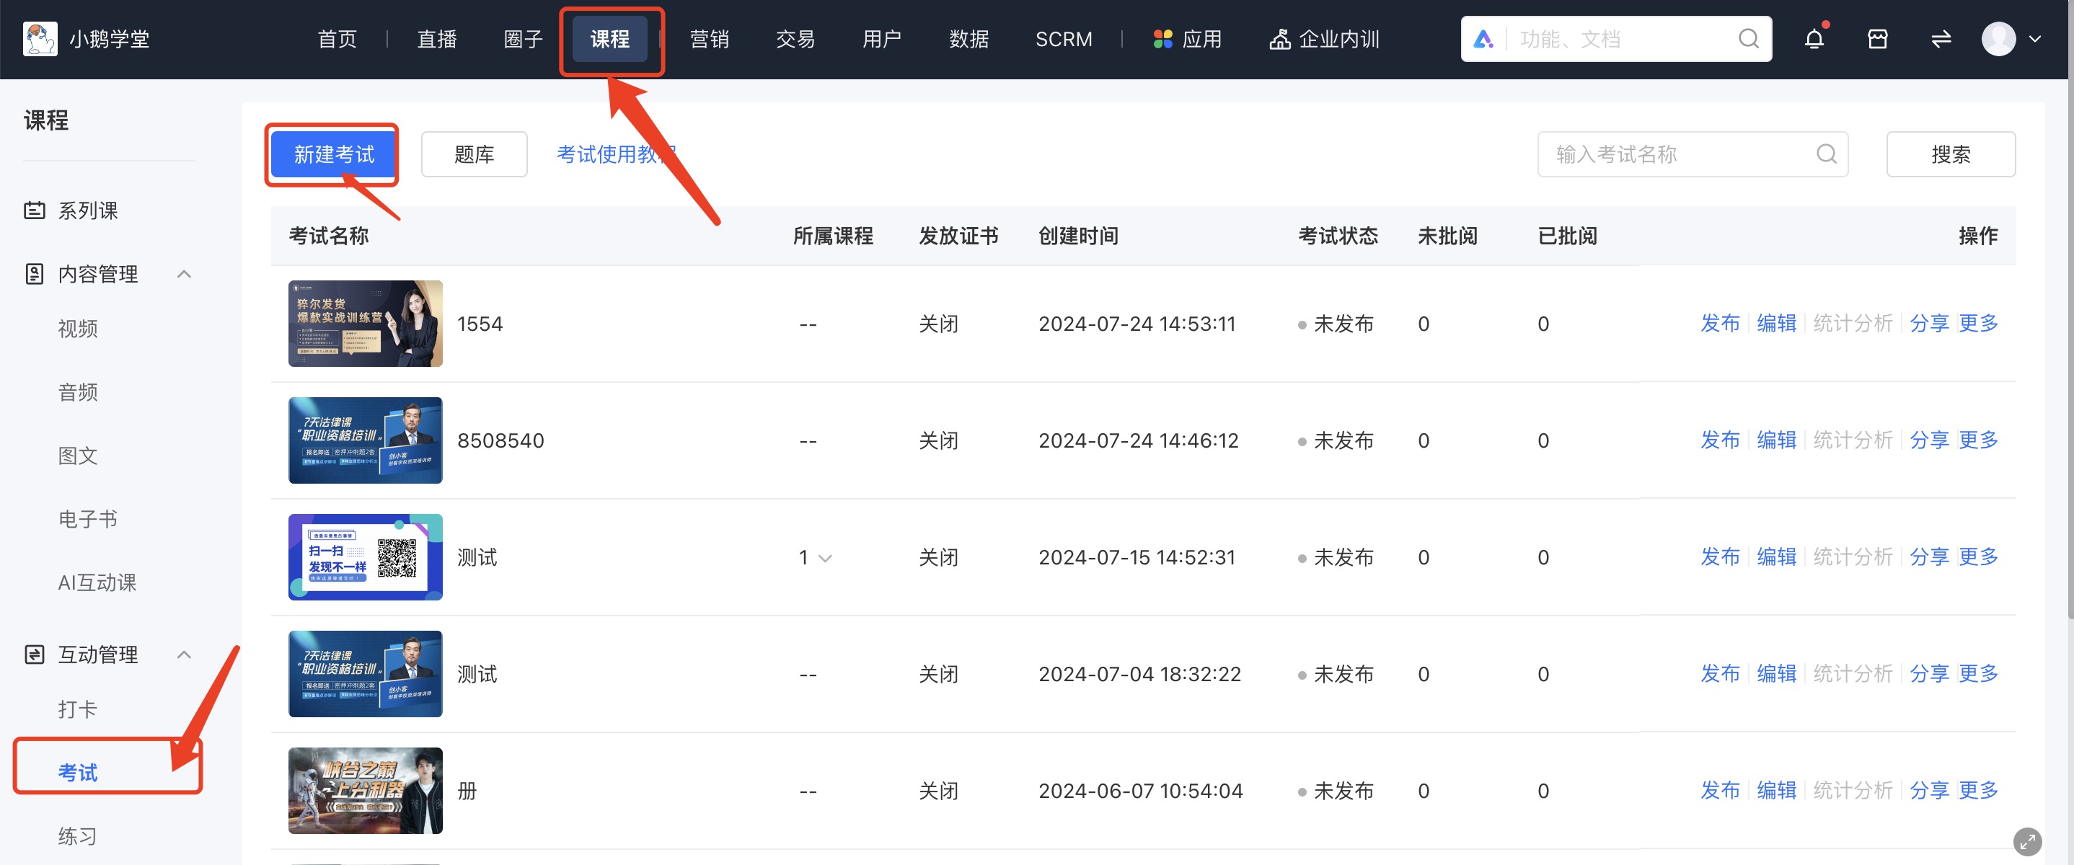Select SCRM in the top navigation
Screen dimensions: 2074x865
1063,37
